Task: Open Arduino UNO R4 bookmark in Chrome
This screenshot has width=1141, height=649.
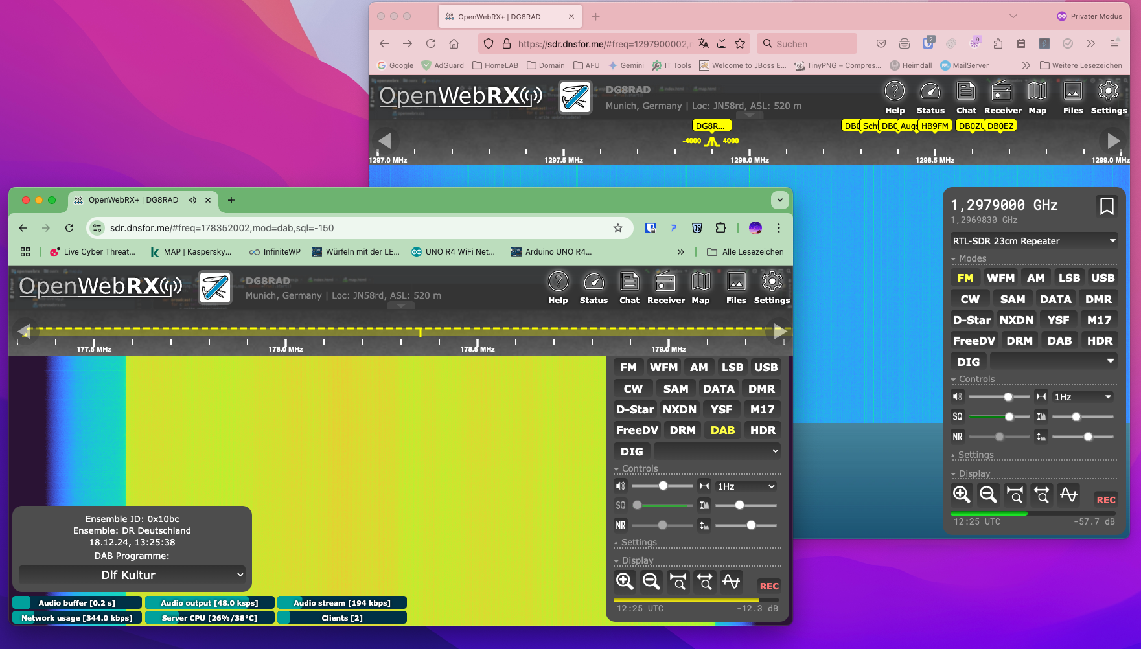Action: coord(551,252)
